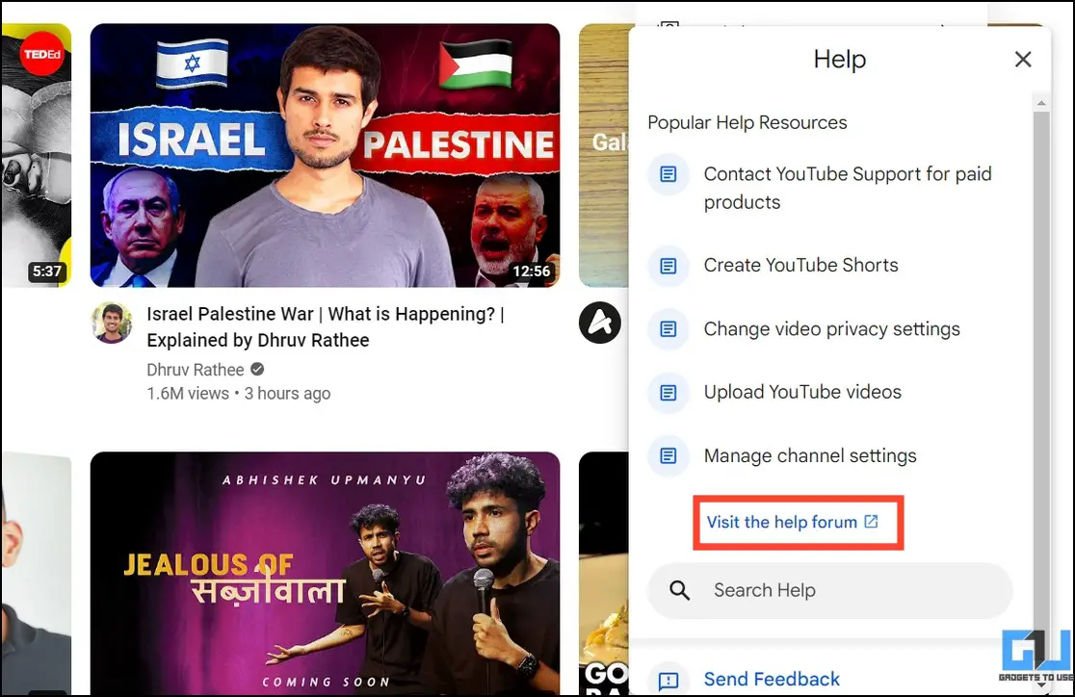1075x697 pixels.
Task: Select Upload YouTube videos help resource
Action: coord(802,392)
